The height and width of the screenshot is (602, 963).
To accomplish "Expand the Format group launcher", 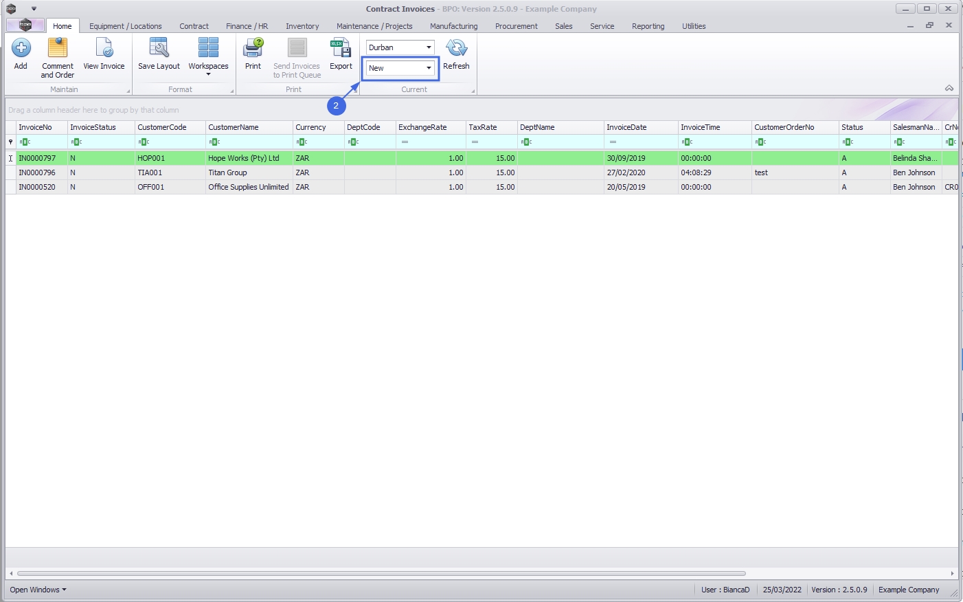I will click(231, 91).
